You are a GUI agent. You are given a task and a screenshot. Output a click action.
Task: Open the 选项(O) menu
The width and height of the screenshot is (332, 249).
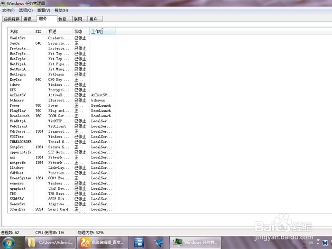coord(26,10)
